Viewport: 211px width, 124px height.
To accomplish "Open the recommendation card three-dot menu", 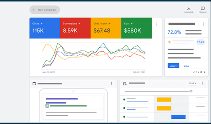I will (204, 24).
